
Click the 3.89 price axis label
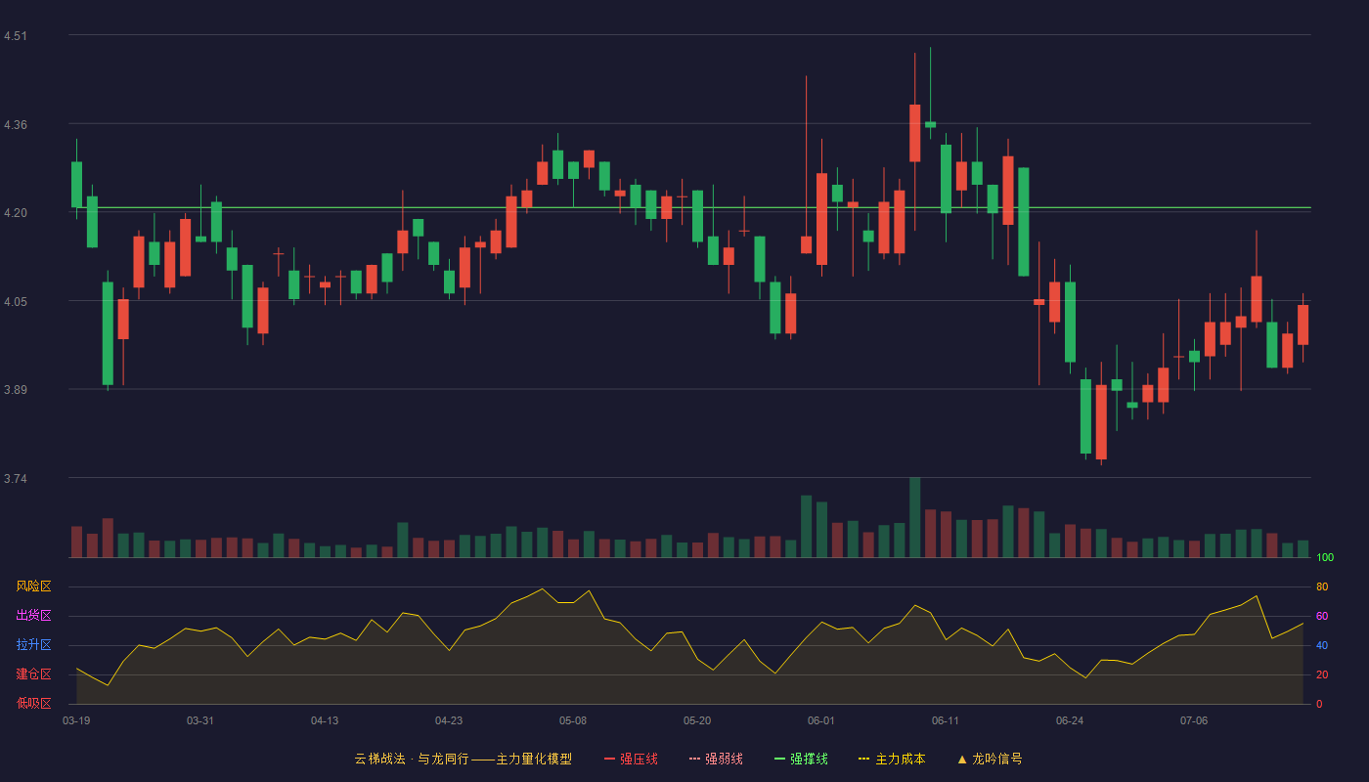[16, 390]
